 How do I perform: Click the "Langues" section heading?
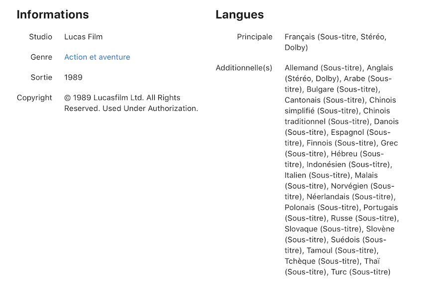[x=239, y=15]
